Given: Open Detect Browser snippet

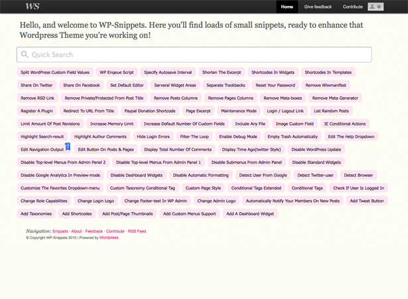Looking at the screenshot, I should click(358, 175).
